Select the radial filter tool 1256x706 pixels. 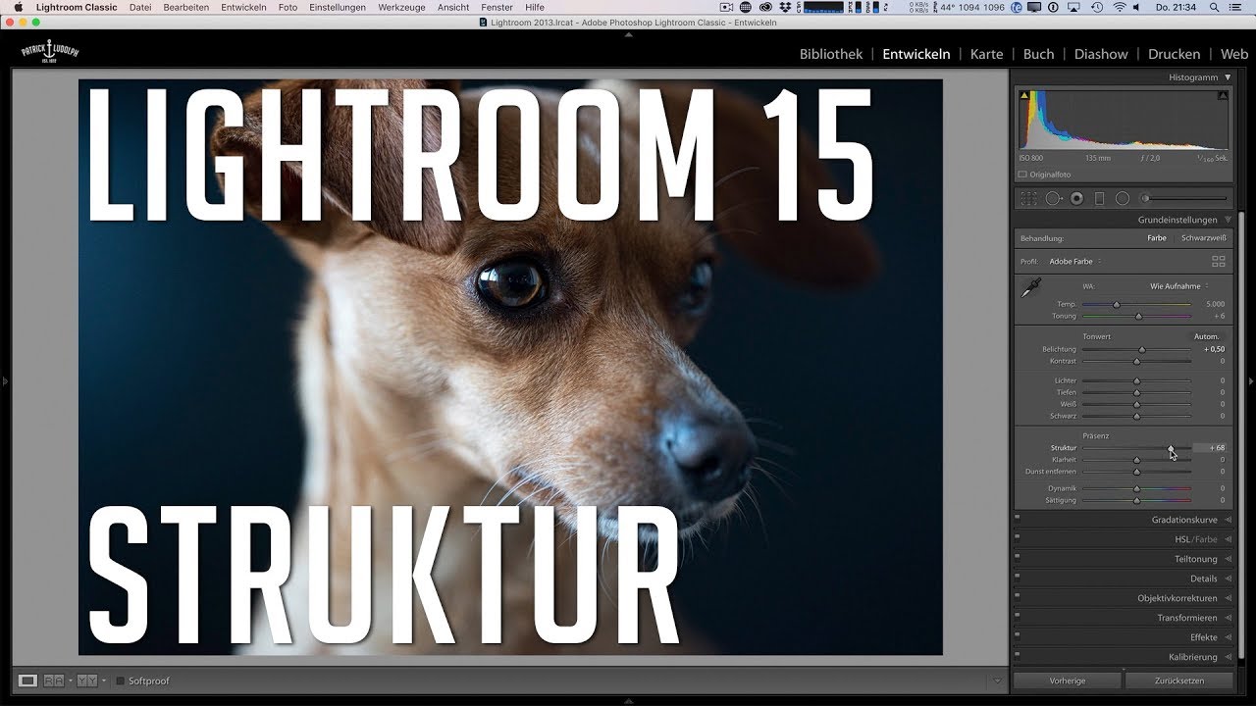[1123, 198]
